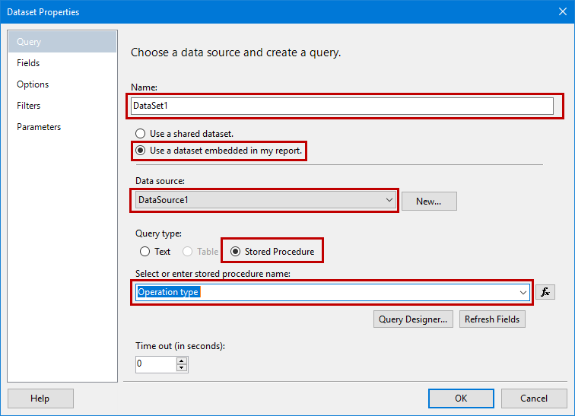Select Stored Procedure query type

tap(235, 252)
